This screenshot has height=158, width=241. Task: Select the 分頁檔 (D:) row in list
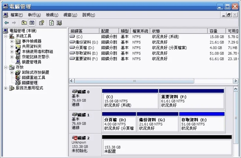(154, 48)
